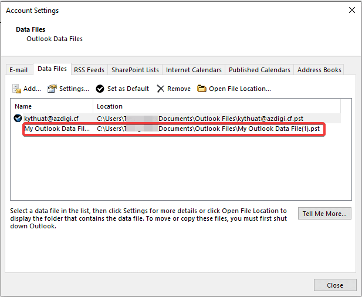Go to the SharePoint Lists tab
The image size is (362, 297).
coord(135,70)
